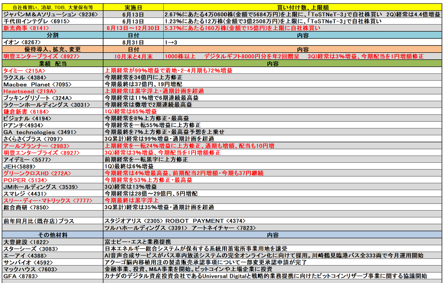
Task: Select the マックハウス <7603> cell
Action: tap(53, 269)
